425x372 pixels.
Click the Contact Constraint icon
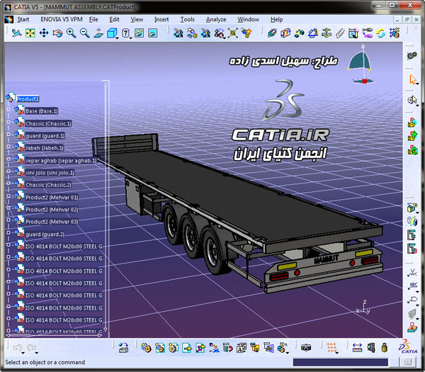[285, 33]
